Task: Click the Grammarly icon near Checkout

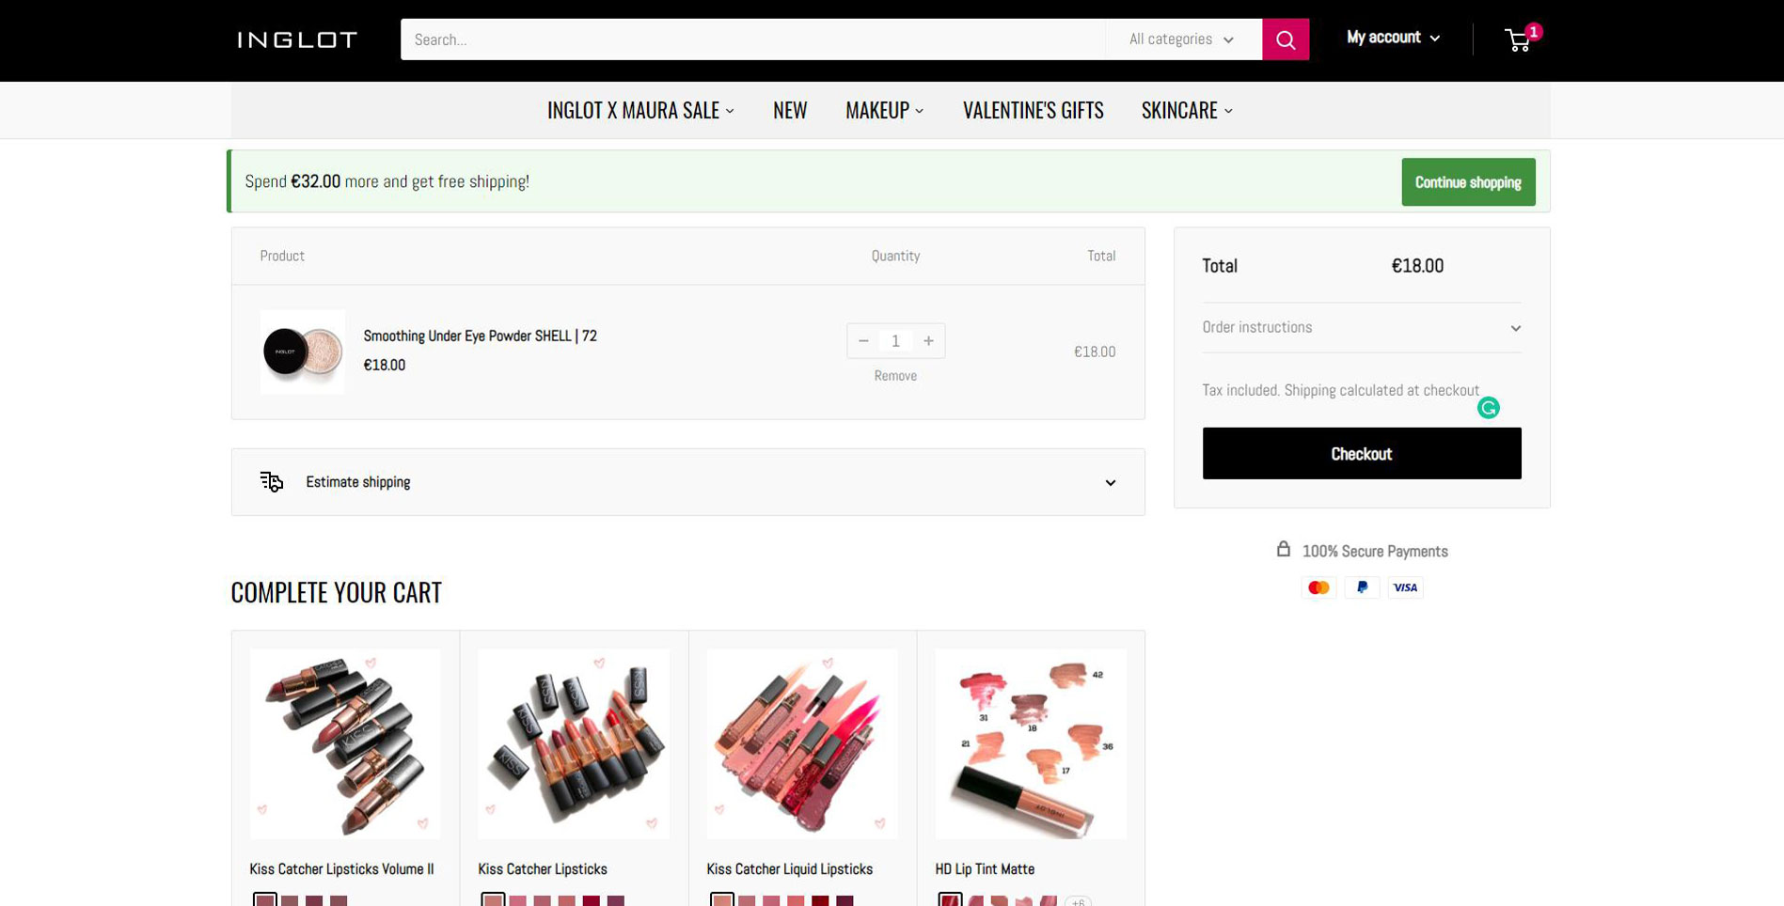Action: pos(1488,408)
